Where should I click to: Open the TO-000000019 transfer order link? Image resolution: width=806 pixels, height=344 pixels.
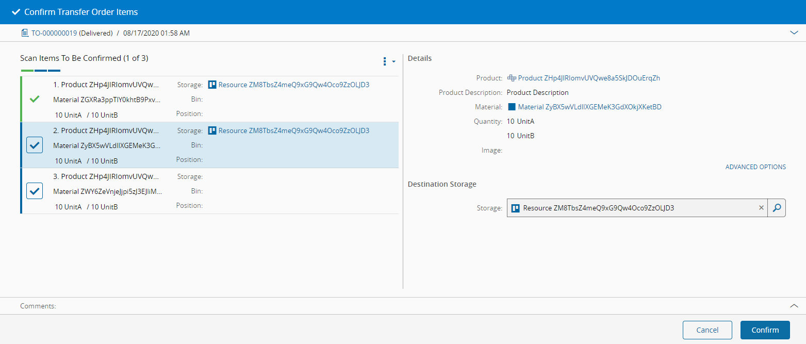[x=54, y=33]
